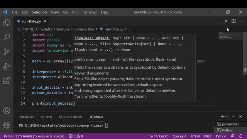Open the Edit menu

tap(25, 12)
